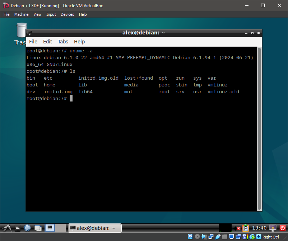Viewport: 288px width, 241px height.
Task: Switch to the second desktop in the pager
Action: pyautogui.click(x=60, y=228)
